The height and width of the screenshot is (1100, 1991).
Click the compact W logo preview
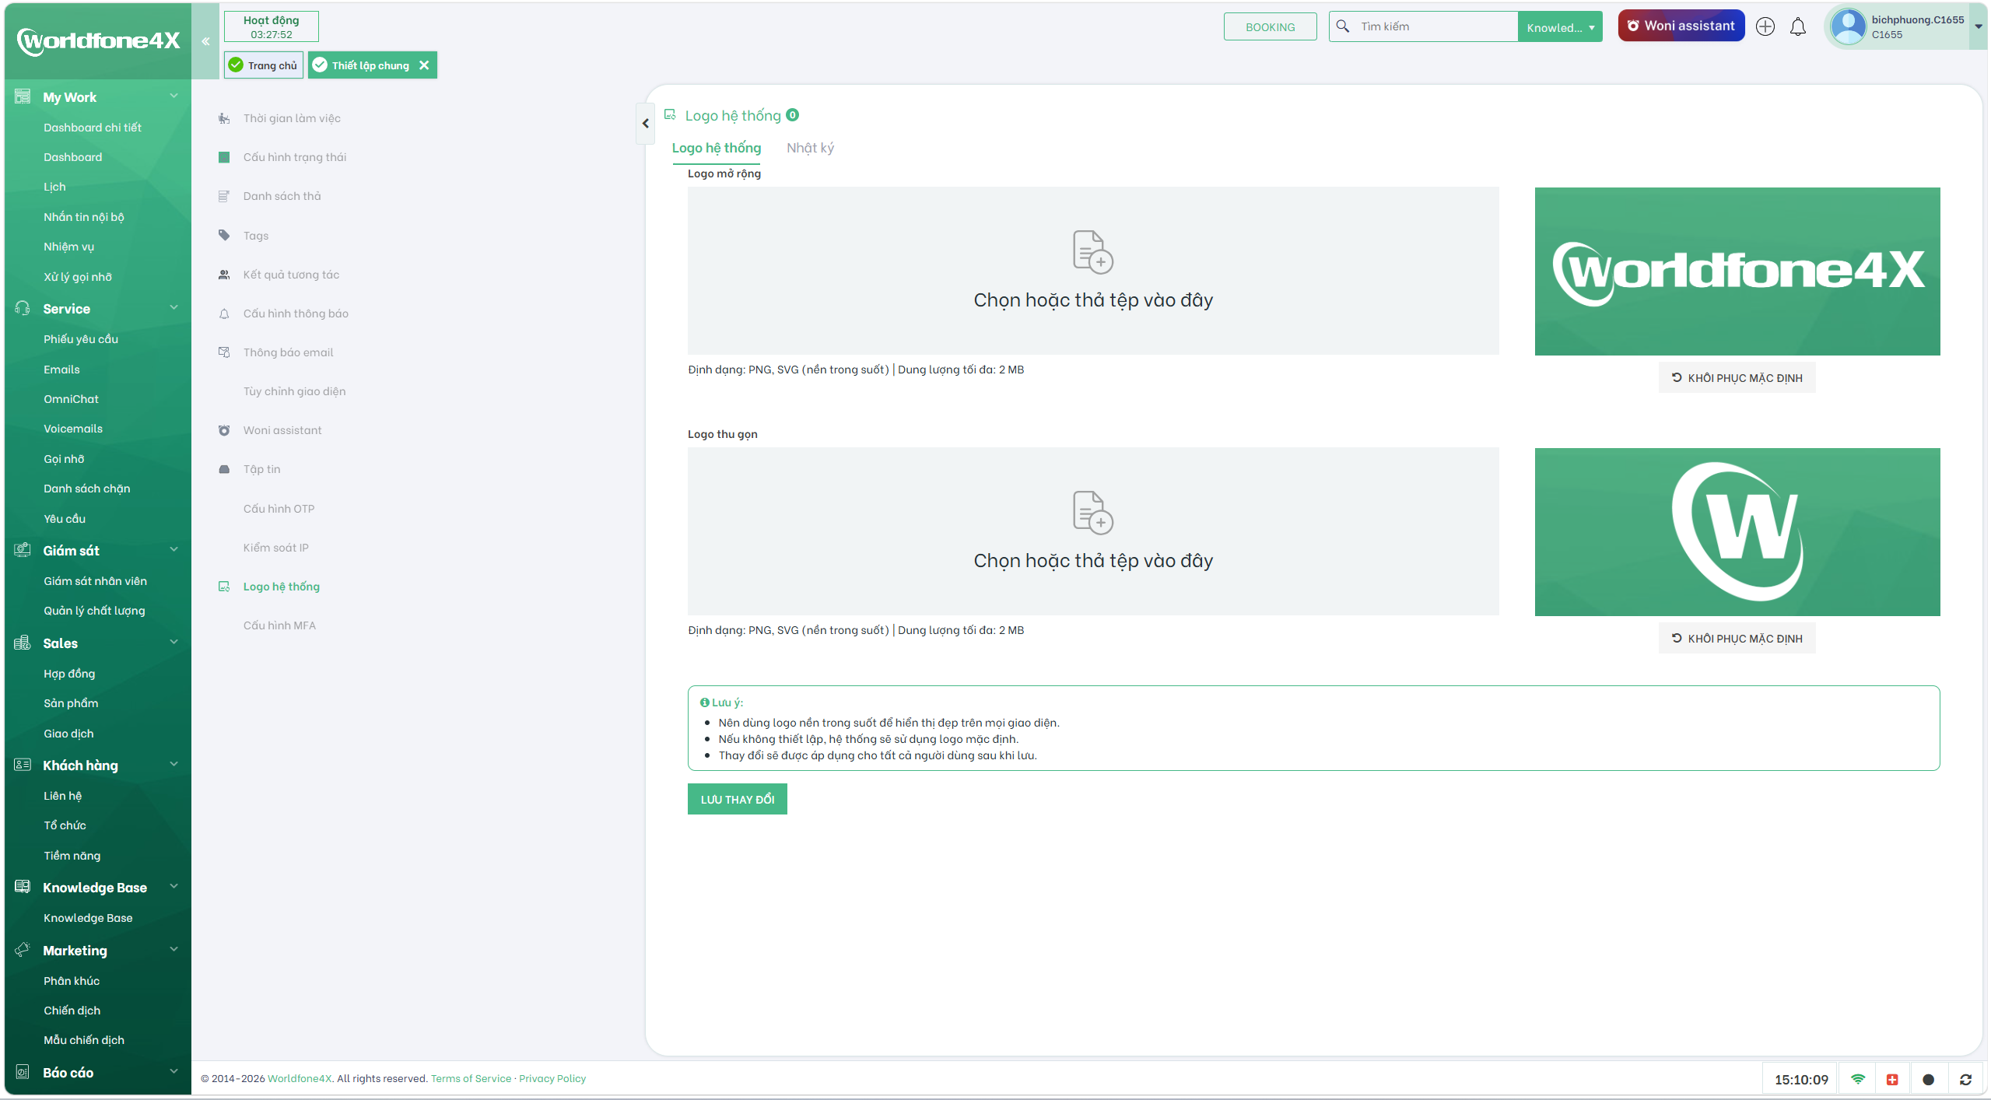pos(1737,532)
